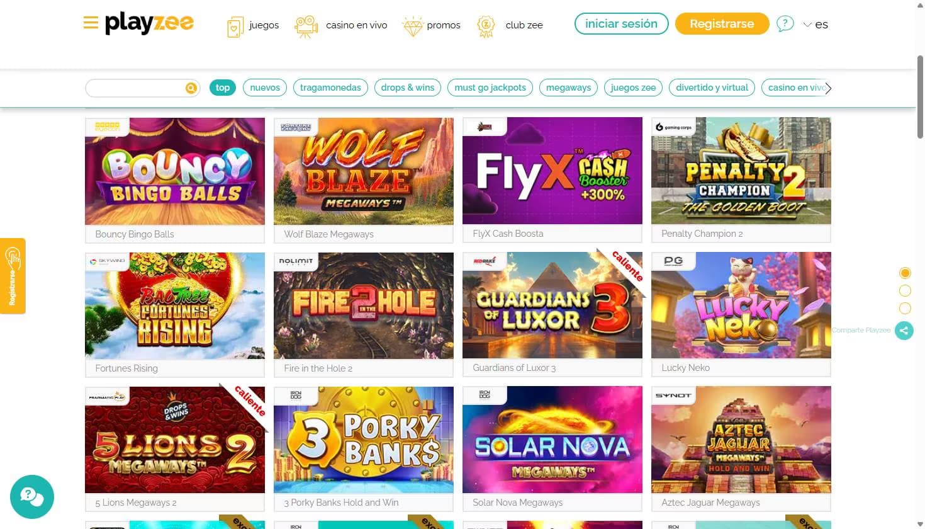
Task: Open the Registrarse side tab
Action: click(x=13, y=276)
